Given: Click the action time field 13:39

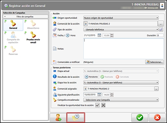Looking at the screenshot, I should click(x=107, y=35).
